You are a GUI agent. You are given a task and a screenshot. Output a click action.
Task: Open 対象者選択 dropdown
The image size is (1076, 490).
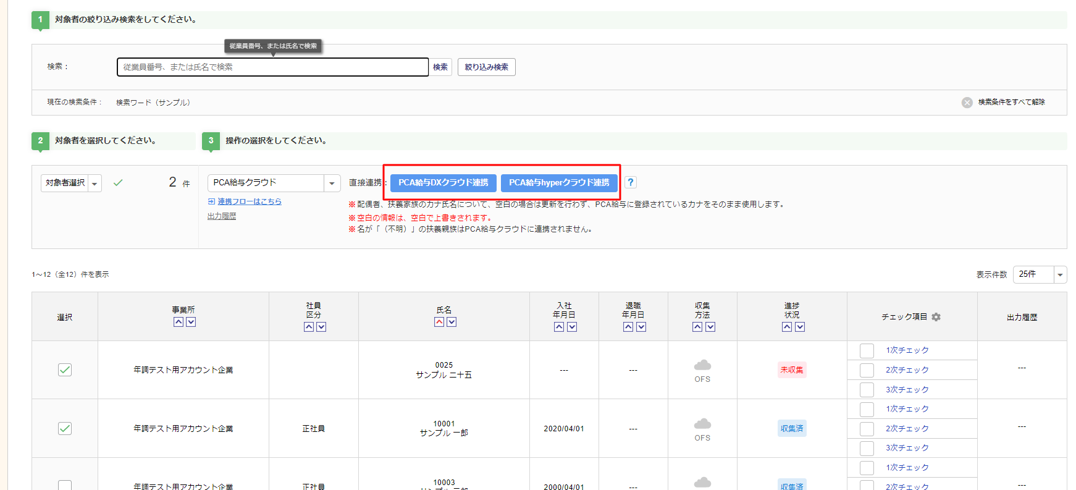71,183
